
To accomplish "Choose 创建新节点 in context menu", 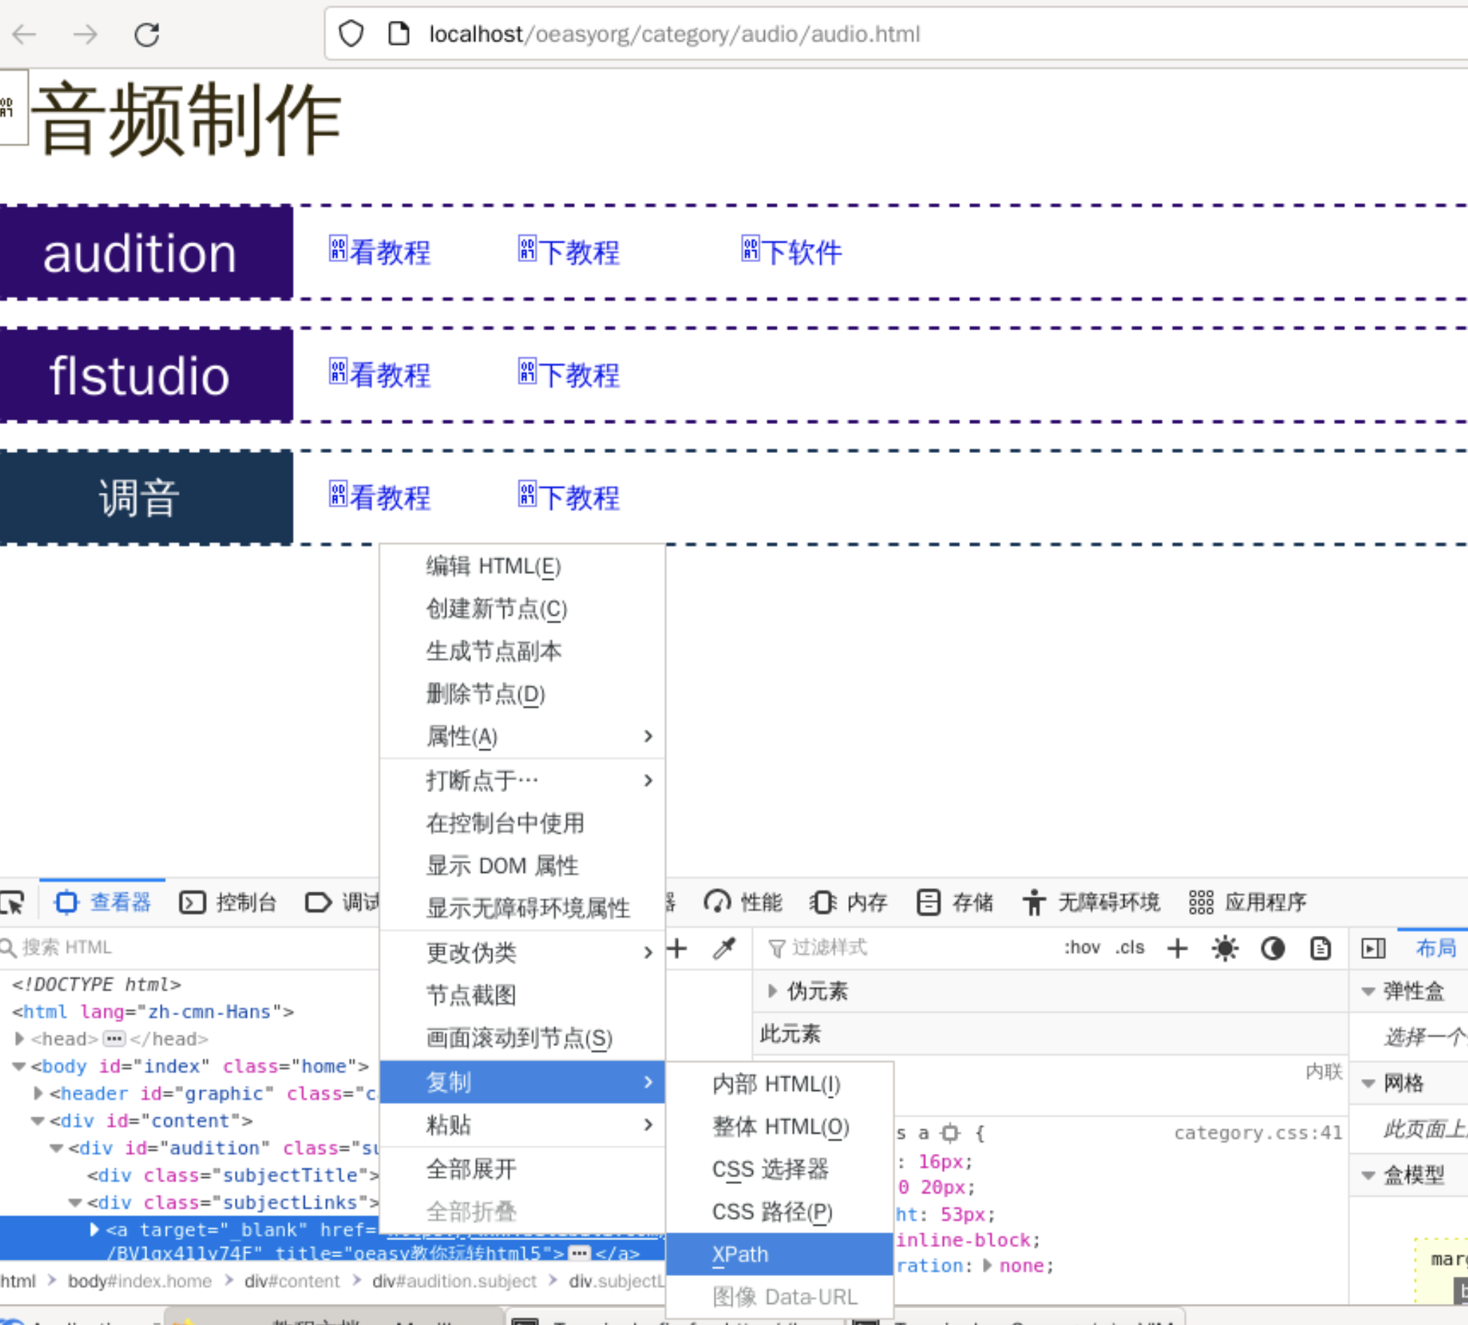I will pyautogui.click(x=522, y=609).
